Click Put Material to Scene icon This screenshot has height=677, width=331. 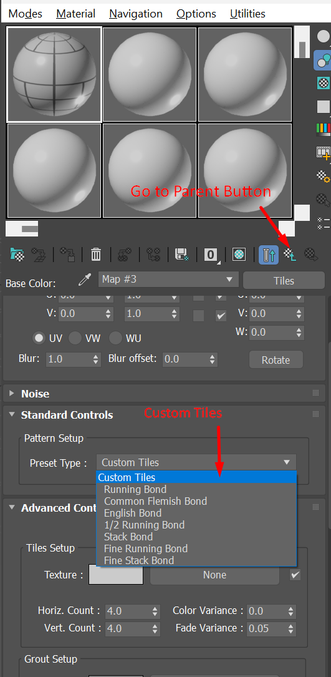[39, 255]
